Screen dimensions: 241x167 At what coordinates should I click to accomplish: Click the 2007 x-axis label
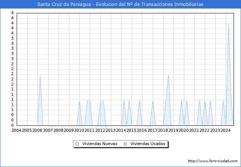[x=48, y=130]
